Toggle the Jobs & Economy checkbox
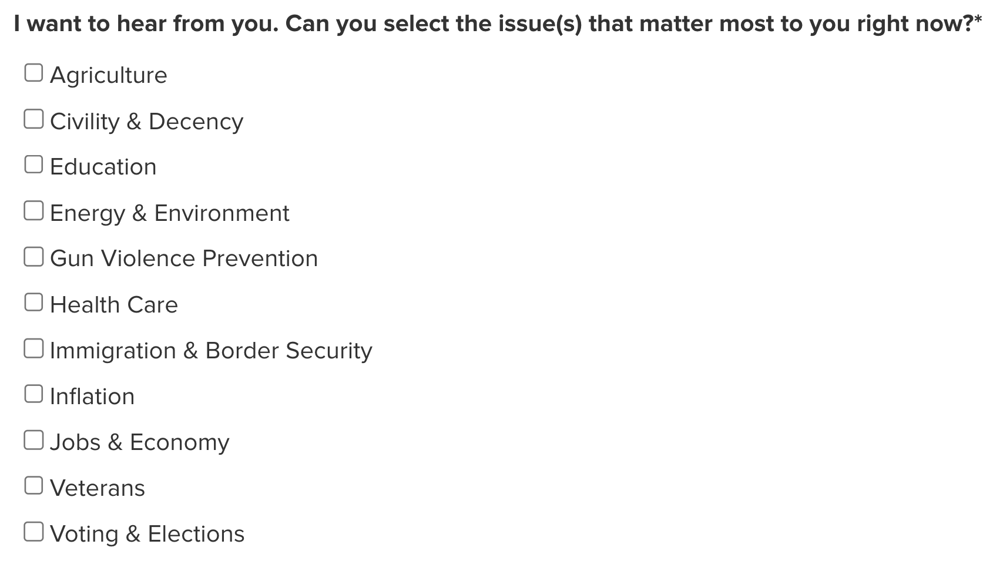The width and height of the screenshot is (993, 571). click(x=33, y=440)
